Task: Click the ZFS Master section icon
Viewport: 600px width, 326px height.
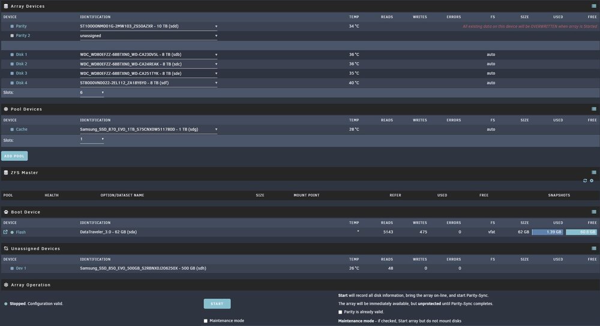Action: 6,173
